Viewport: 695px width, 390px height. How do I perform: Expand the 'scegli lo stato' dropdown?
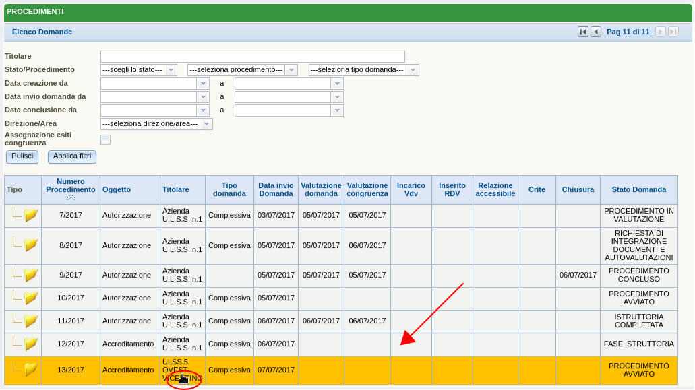[x=171, y=70]
